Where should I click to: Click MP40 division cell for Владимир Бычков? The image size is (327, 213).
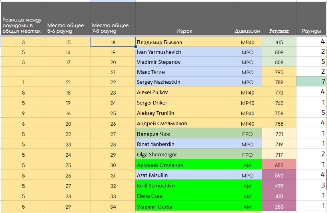click(x=247, y=42)
